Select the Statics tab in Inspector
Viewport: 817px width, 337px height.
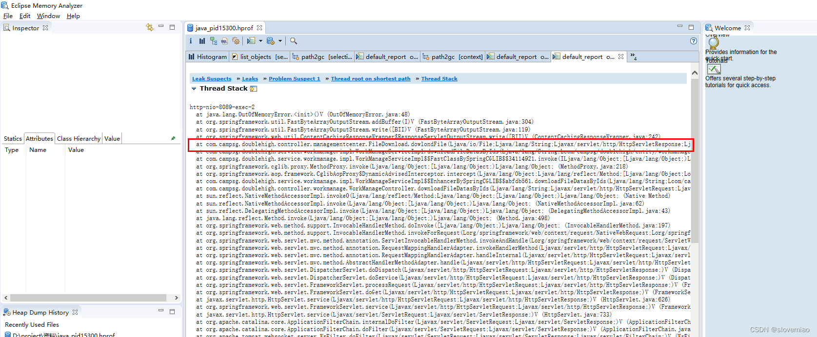(13, 138)
